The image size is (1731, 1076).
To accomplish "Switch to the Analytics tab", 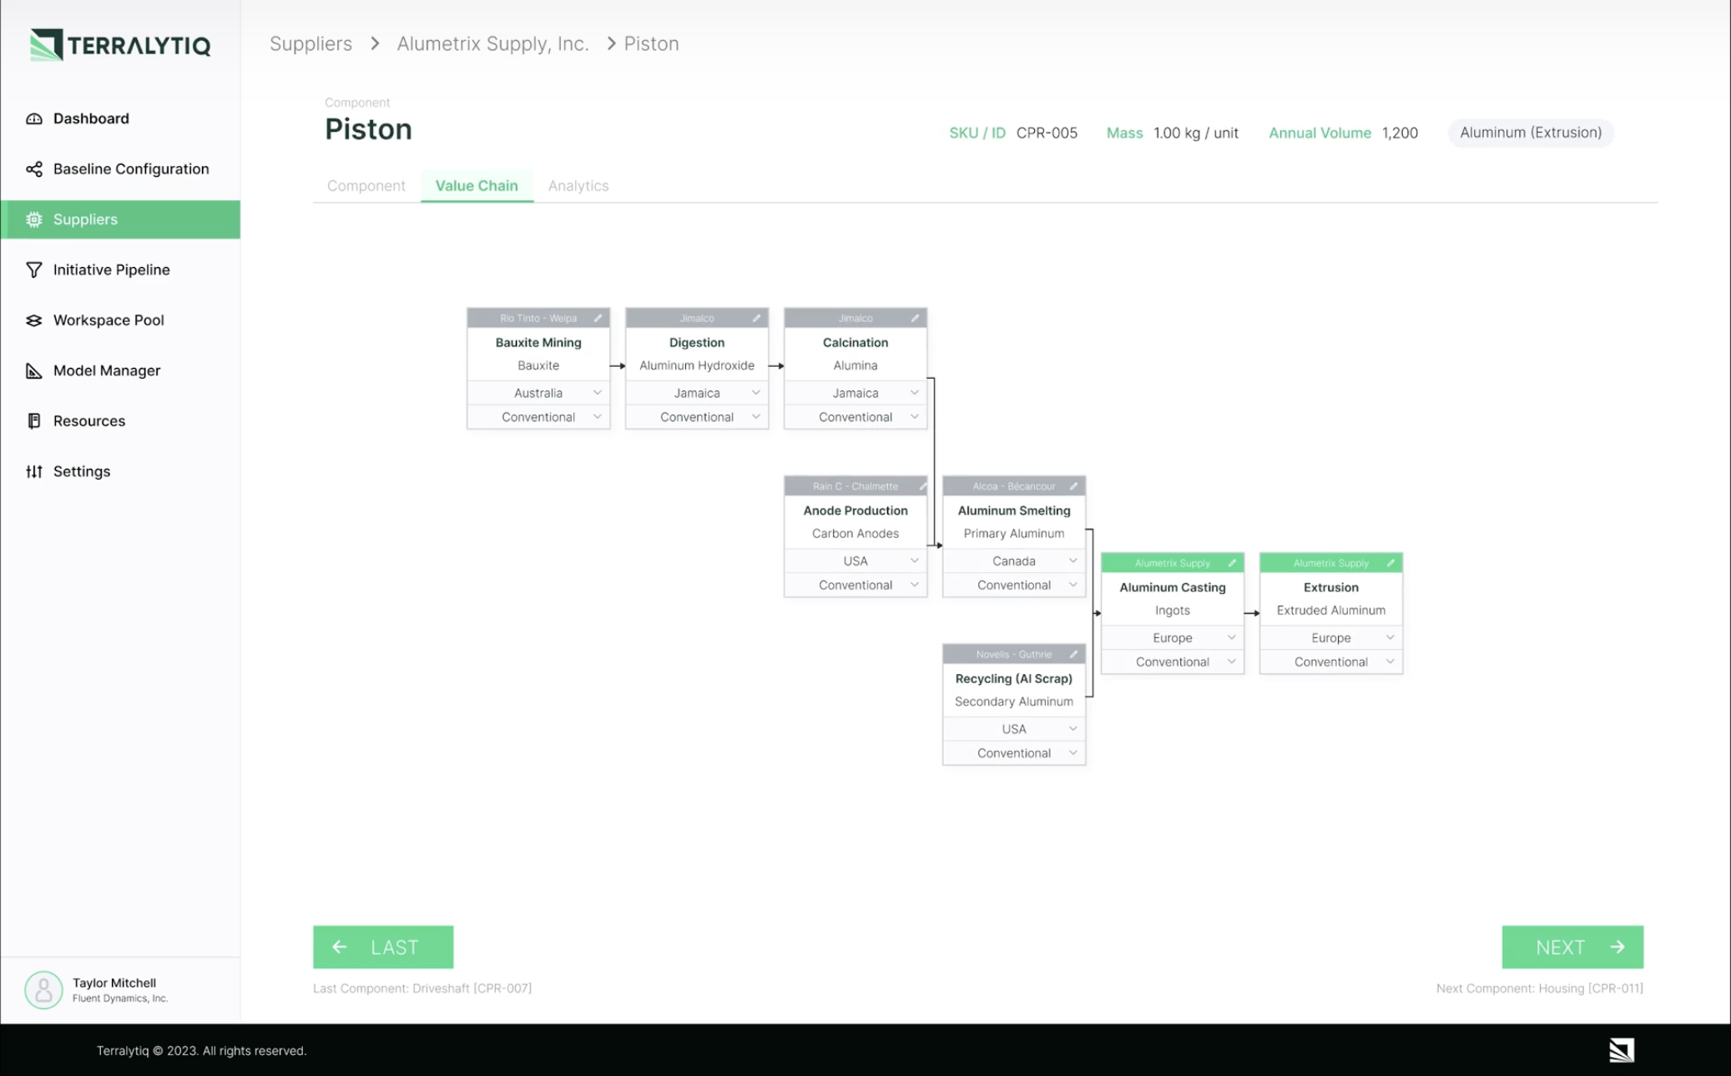I will point(578,185).
